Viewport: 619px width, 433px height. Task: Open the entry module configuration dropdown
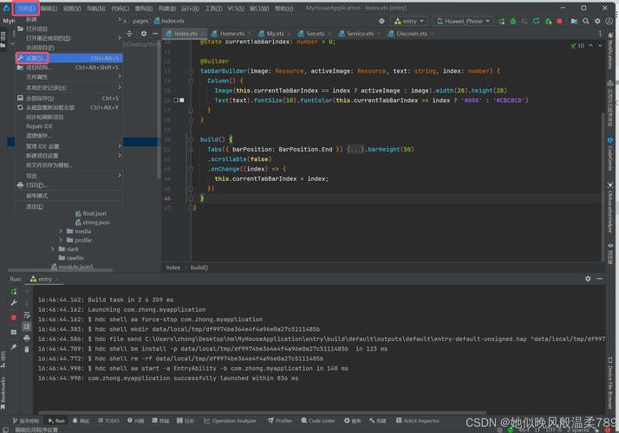[408, 22]
